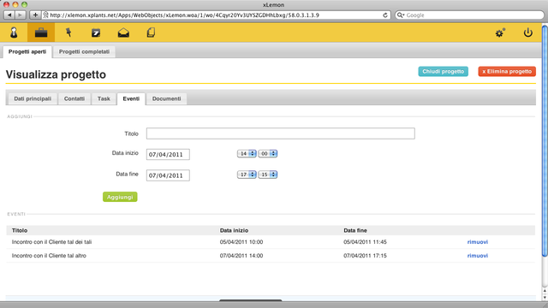The height and width of the screenshot is (308, 548).
Task: Switch to Progetti completati tab
Action: coord(84,51)
